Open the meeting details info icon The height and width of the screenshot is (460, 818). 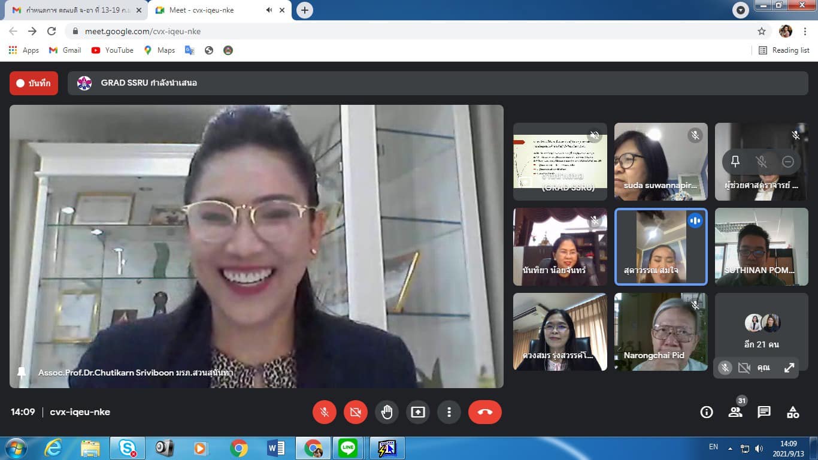click(707, 412)
